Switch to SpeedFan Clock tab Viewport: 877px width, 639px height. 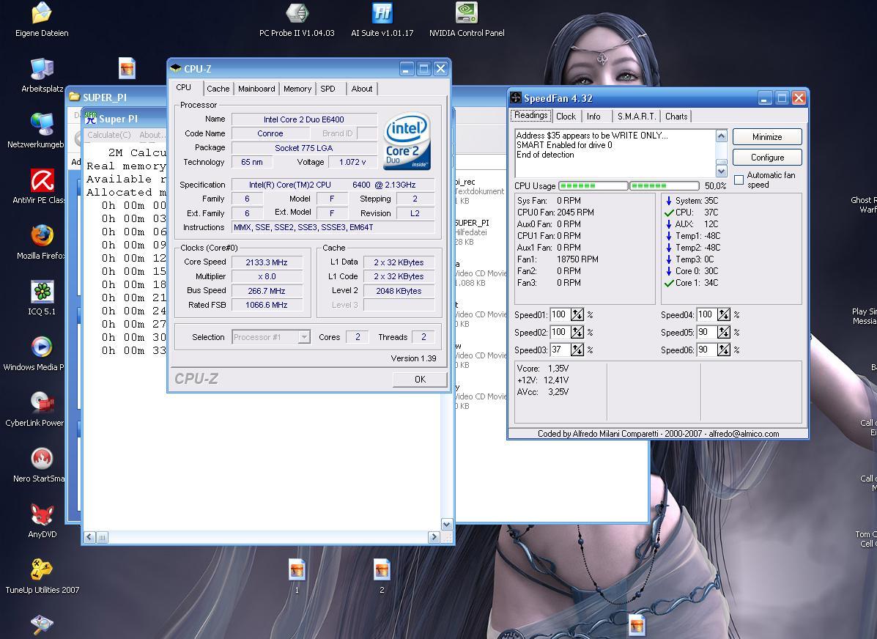tap(566, 117)
